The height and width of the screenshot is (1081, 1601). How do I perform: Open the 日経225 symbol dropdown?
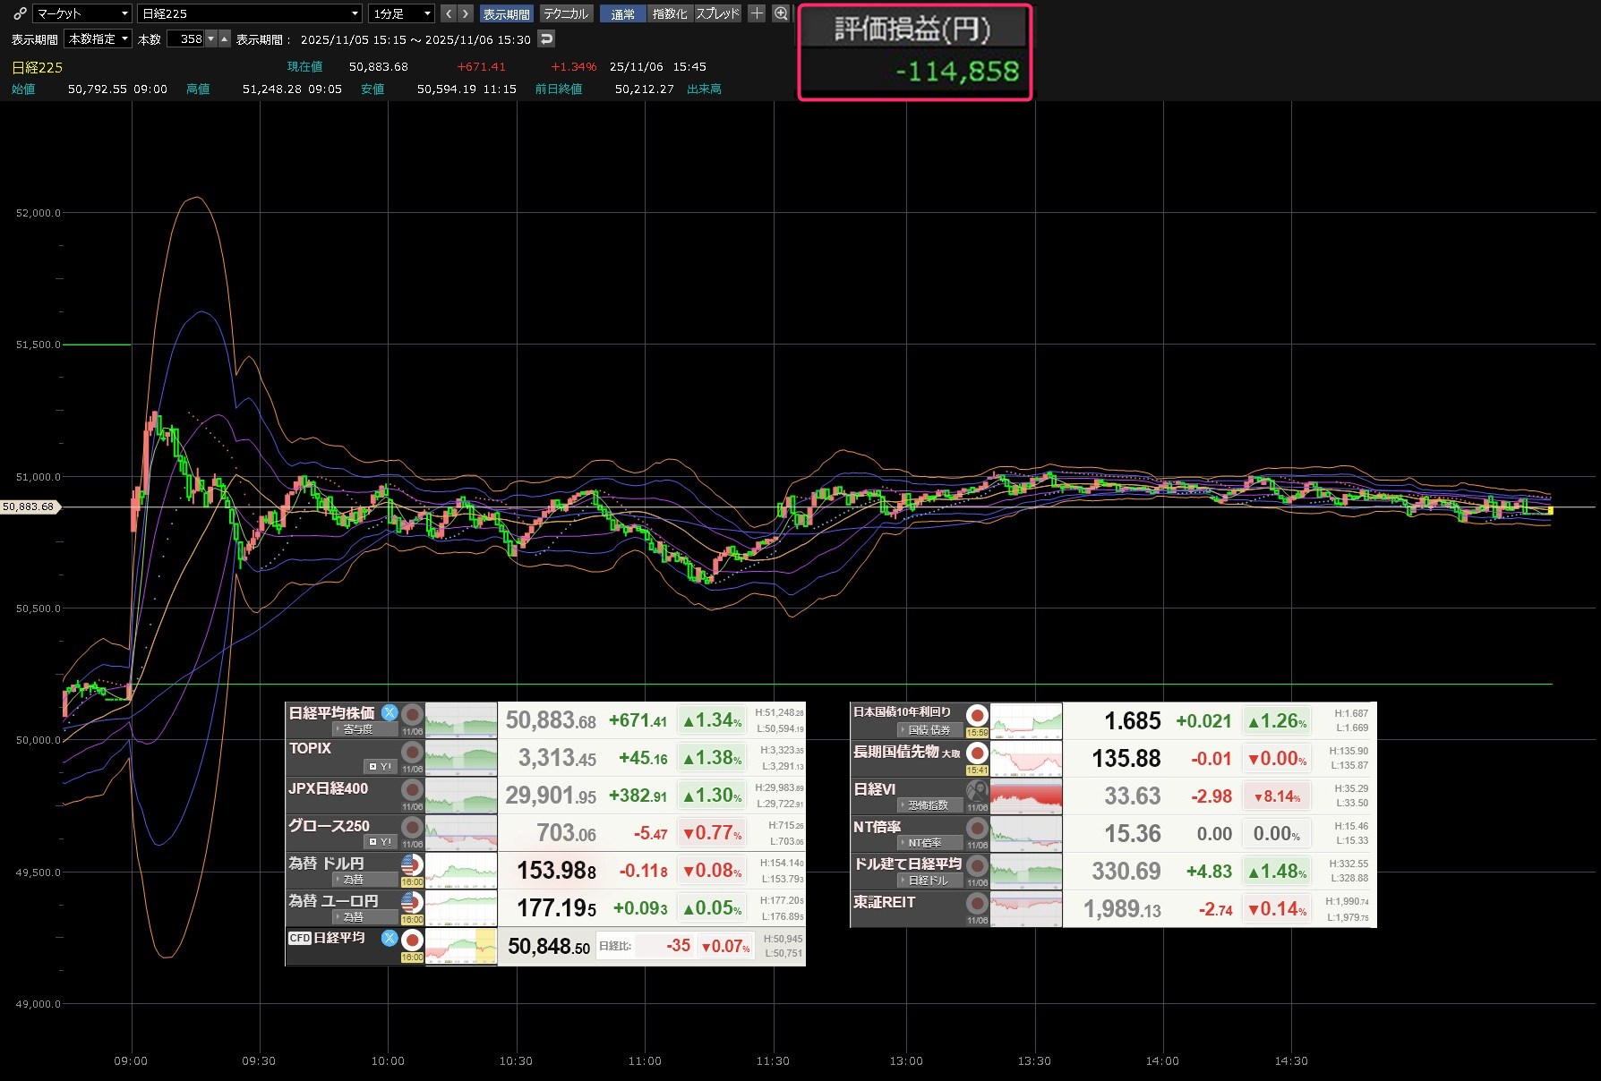250,13
